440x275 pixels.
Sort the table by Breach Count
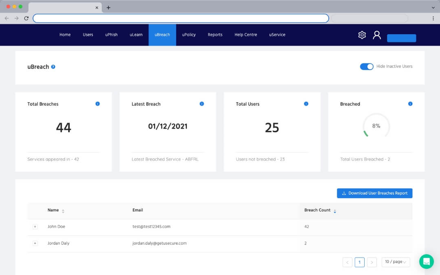(x=334, y=211)
